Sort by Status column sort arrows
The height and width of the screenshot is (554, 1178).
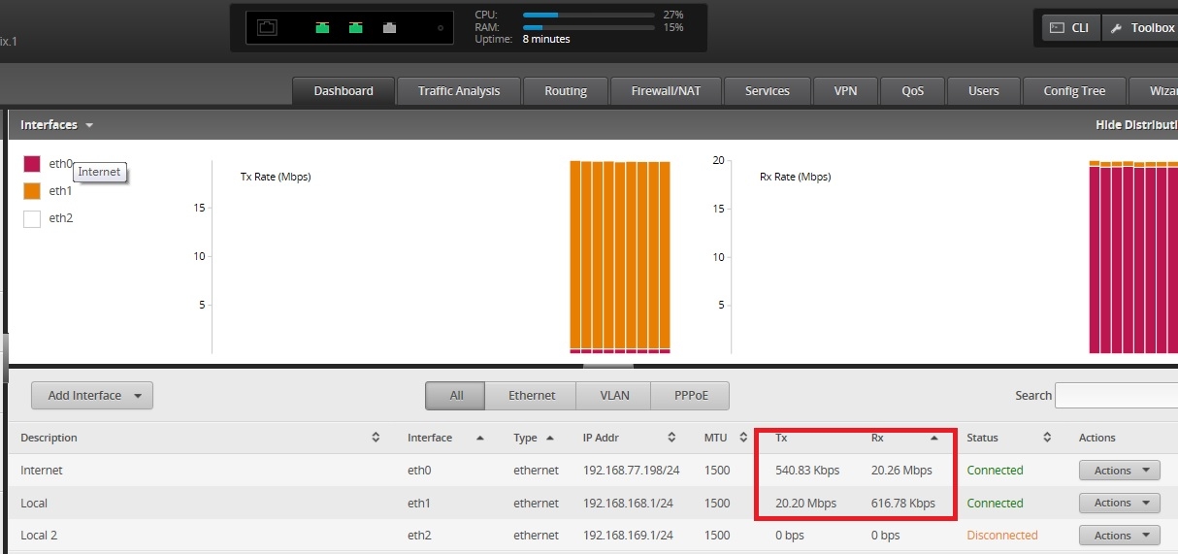click(x=1047, y=438)
